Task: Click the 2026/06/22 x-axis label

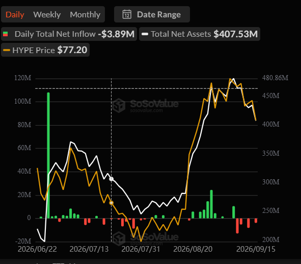Action: pyautogui.click(x=37, y=249)
